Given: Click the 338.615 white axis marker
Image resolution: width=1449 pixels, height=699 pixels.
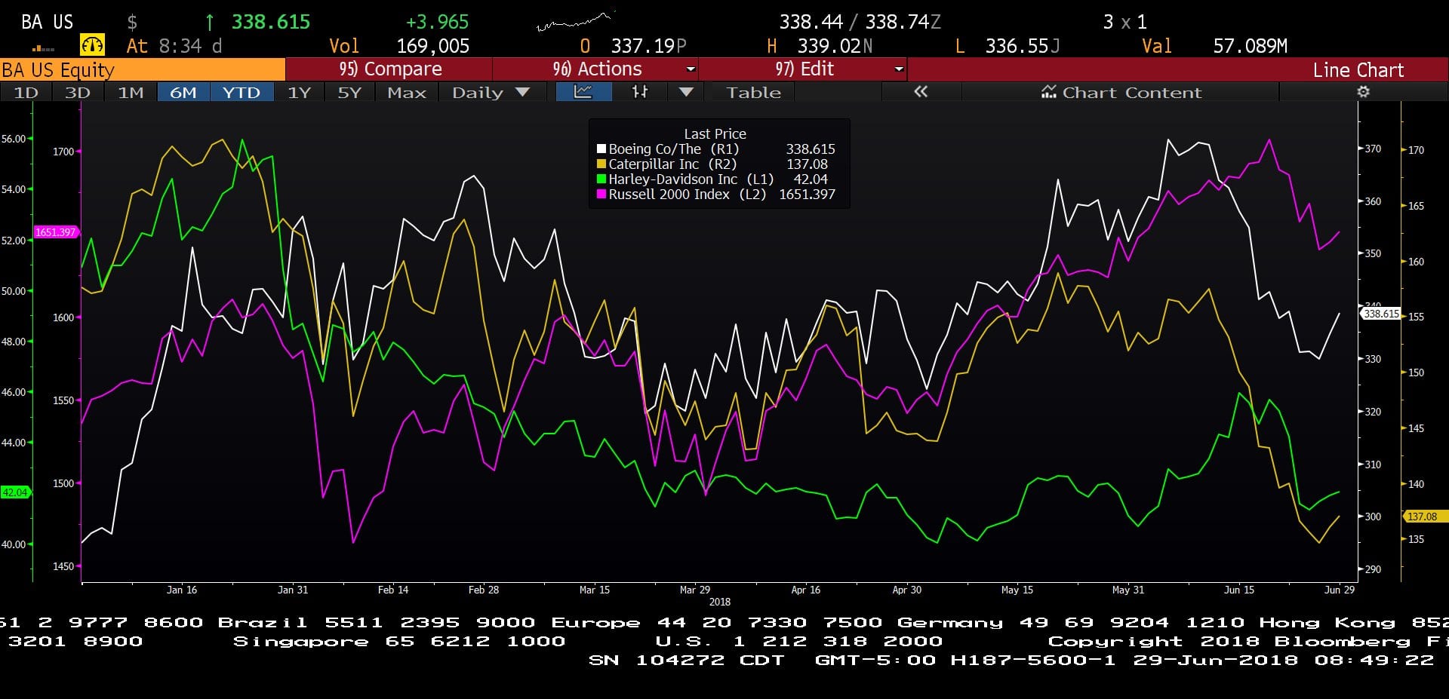Looking at the screenshot, I should pos(1381,314).
